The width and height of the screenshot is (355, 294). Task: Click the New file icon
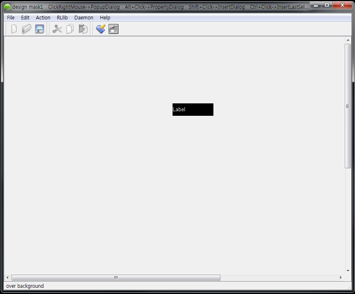click(14, 29)
